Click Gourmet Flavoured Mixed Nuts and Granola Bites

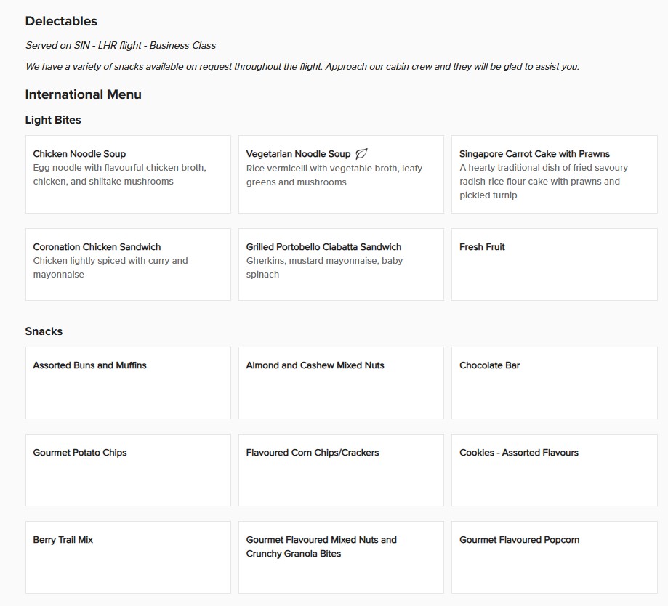point(341,557)
